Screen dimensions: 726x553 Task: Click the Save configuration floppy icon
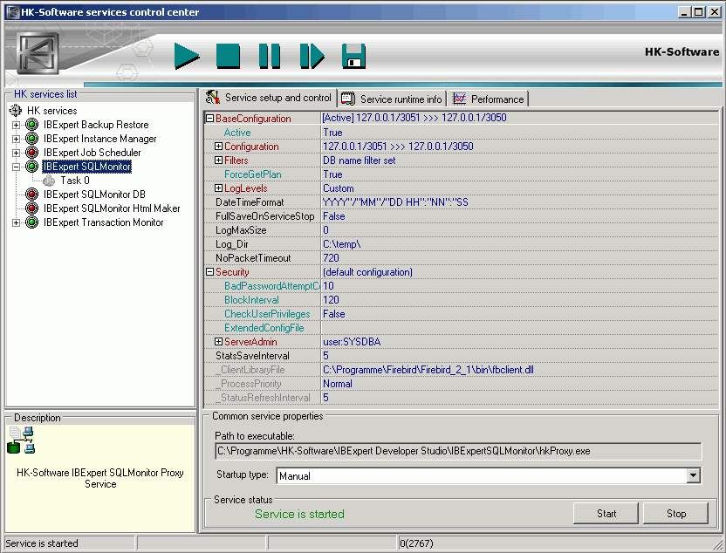[353, 56]
